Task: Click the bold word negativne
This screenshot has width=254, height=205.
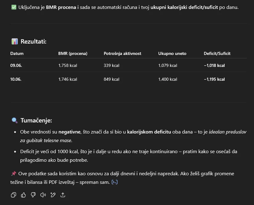Action: point(69,132)
